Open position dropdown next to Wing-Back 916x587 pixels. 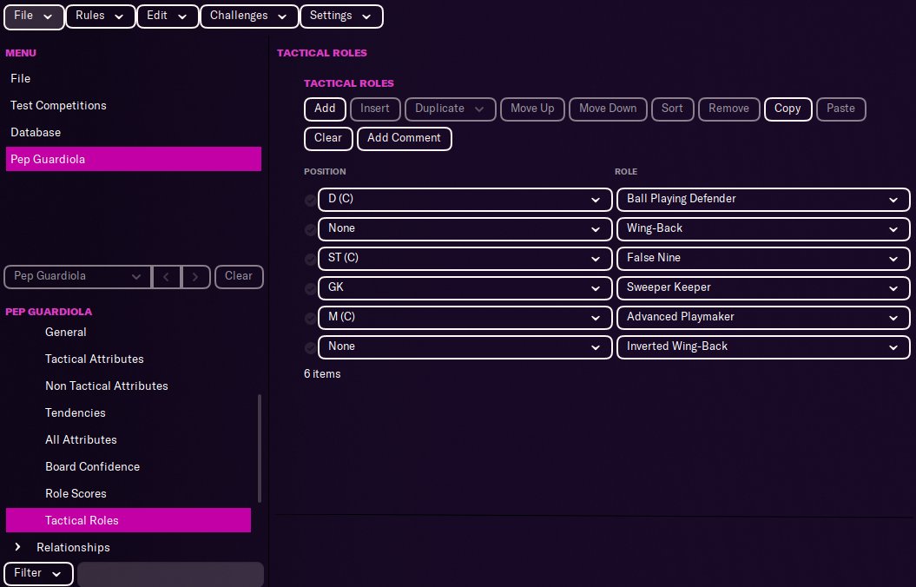pyautogui.click(x=465, y=229)
